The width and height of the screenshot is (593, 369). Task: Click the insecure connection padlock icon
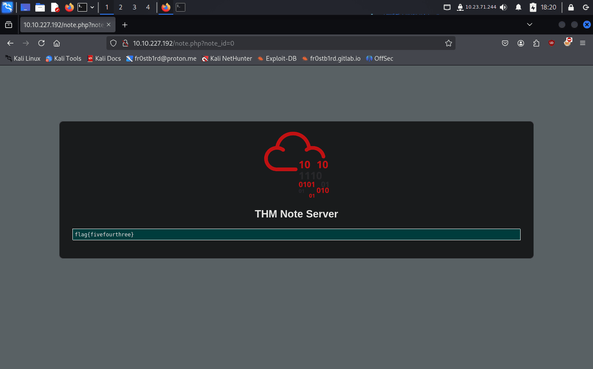pos(125,43)
